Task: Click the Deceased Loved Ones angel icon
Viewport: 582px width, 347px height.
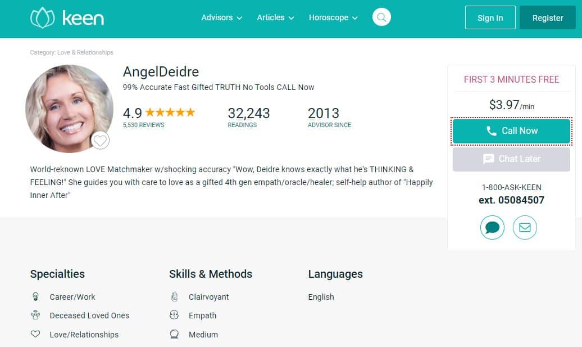Action: [35, 315]
